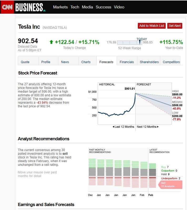Screen dimensions: 187x210
Task: Click the CNN logo icon
Action: (x=7, y=7)
